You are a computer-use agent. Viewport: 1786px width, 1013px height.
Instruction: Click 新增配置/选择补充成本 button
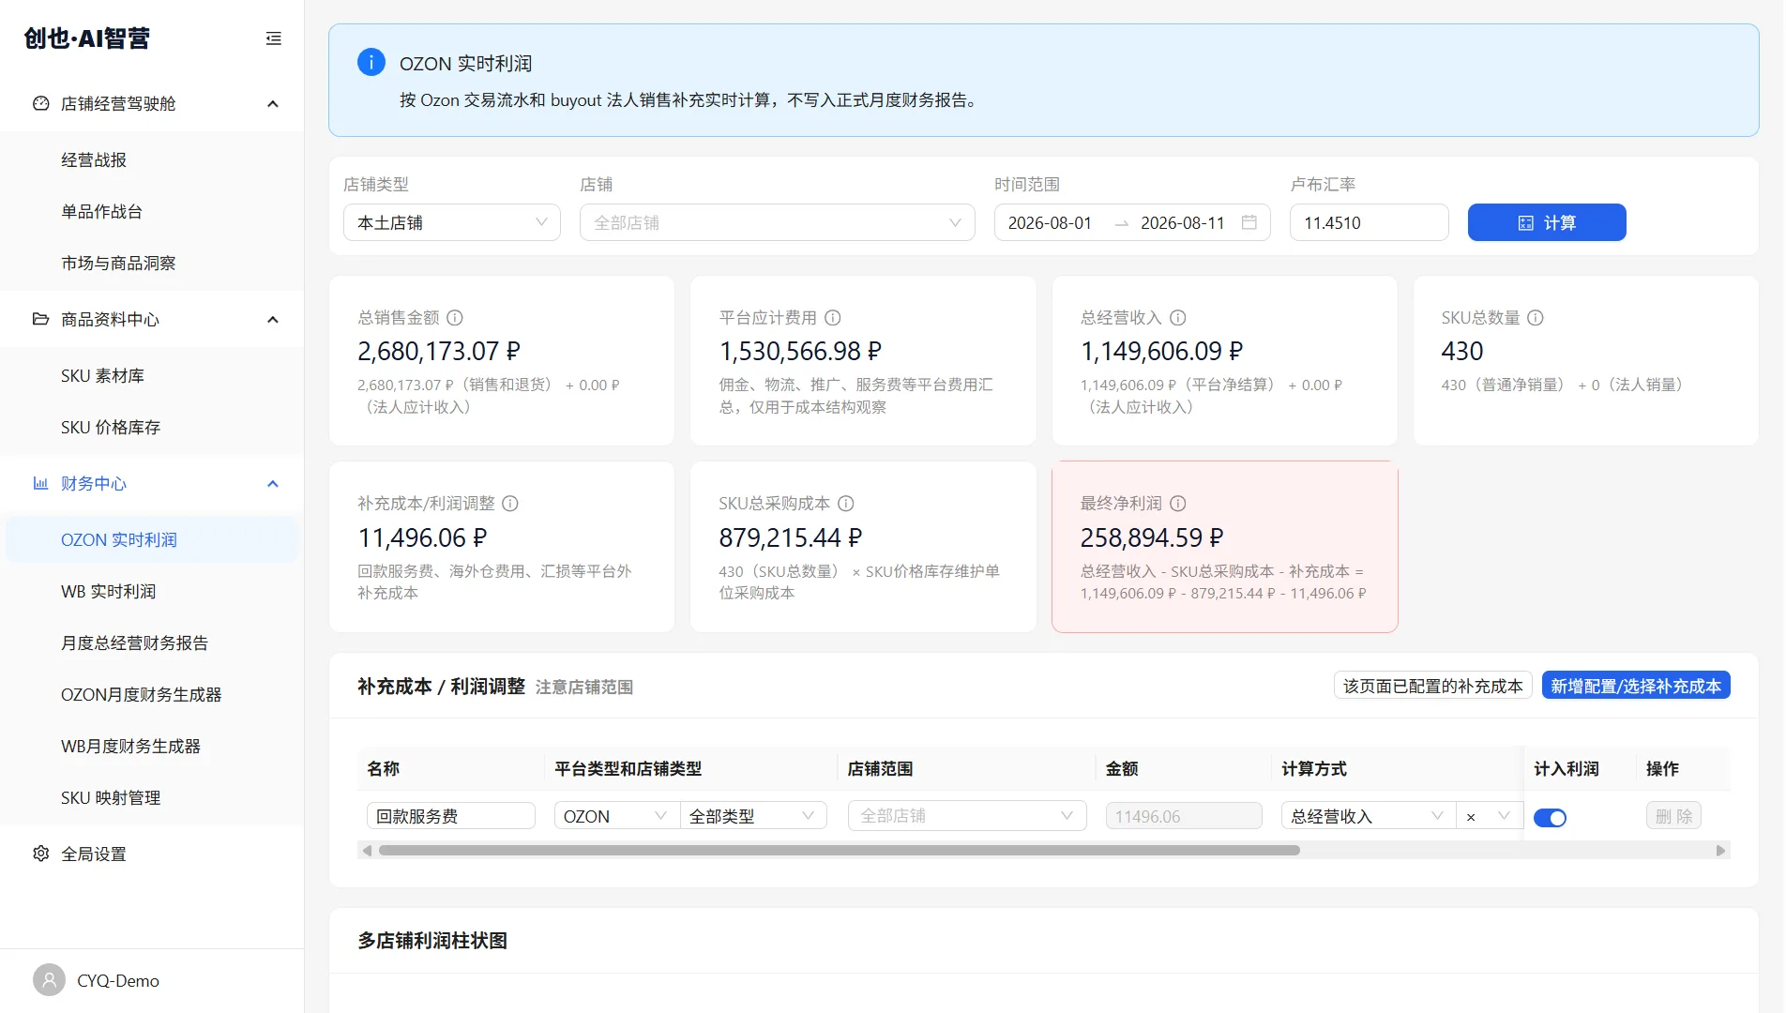[x=1636, y=686]
